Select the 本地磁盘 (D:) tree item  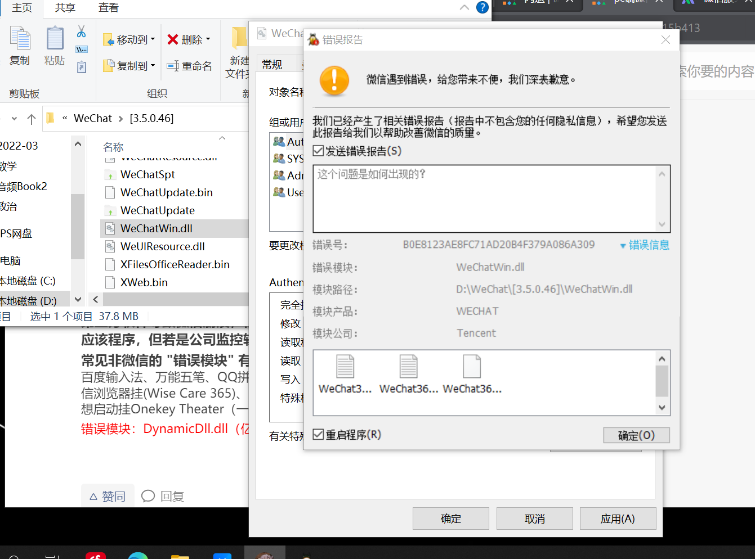pyautogui.click(x=28, y=301)
